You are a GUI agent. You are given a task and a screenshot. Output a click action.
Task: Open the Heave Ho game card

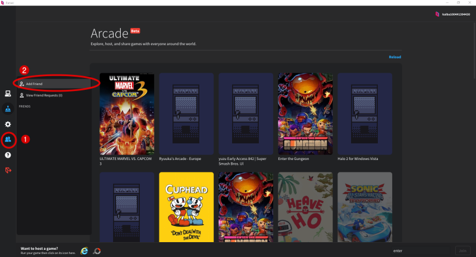pyautogui.click(x=305, y=207)
